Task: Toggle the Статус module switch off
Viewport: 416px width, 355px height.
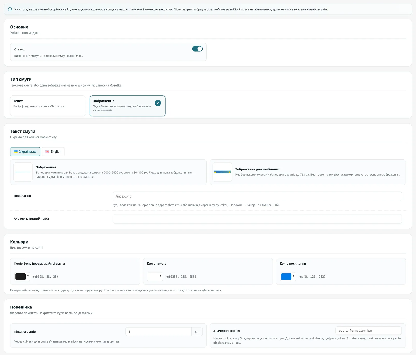Action: point(197,49)
